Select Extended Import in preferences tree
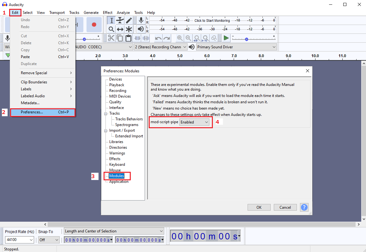The height and width of the screenshot is (252, 366). 129,136
